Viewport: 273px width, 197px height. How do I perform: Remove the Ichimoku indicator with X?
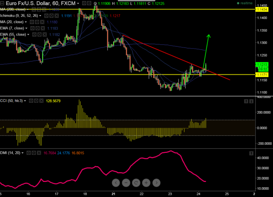coord(56,16)
